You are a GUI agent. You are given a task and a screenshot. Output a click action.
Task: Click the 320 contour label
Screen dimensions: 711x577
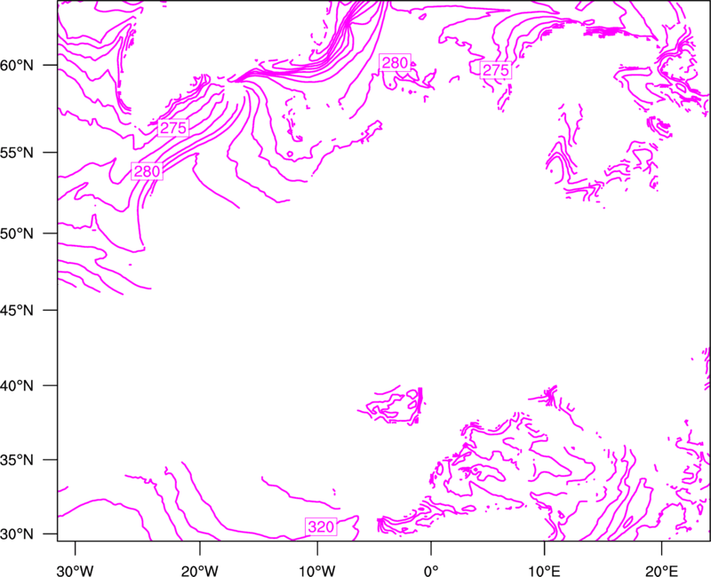coord(321,526)
